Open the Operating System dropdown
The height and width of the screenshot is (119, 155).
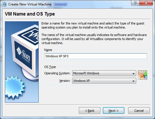[104, 73]
